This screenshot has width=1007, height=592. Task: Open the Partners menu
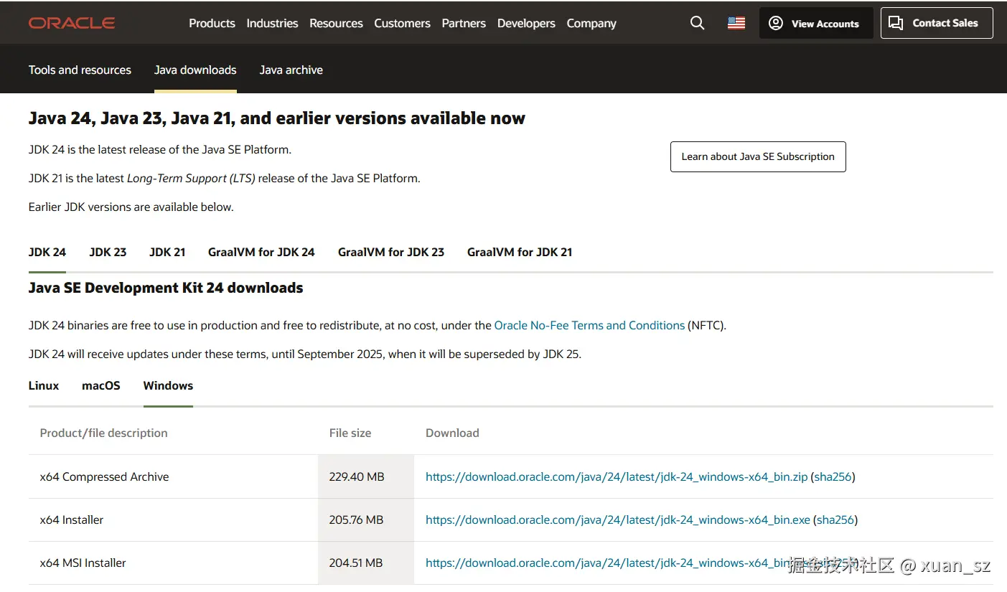pyautogui.click(x=464, y=23)
